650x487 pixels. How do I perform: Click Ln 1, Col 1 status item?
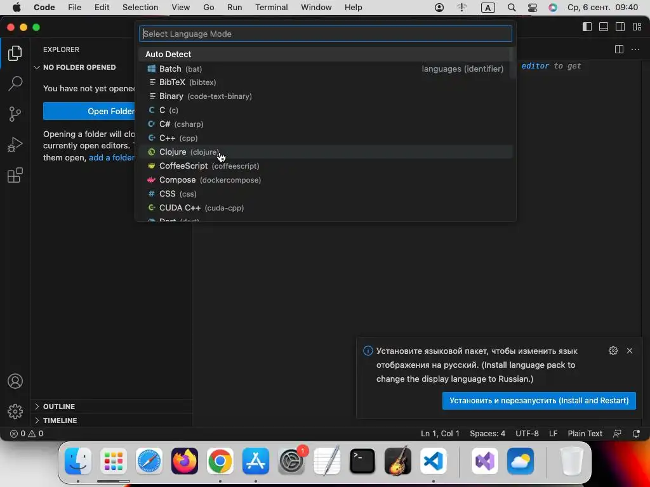click(x=440, y=434)
